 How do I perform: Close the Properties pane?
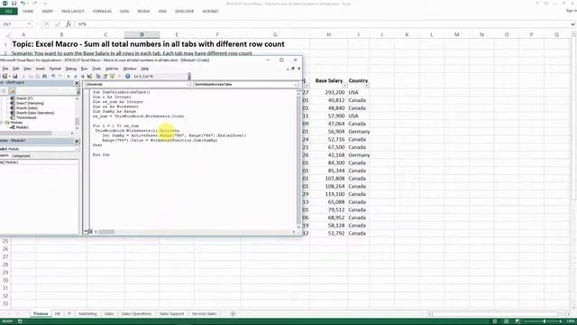tap(77, 141)
